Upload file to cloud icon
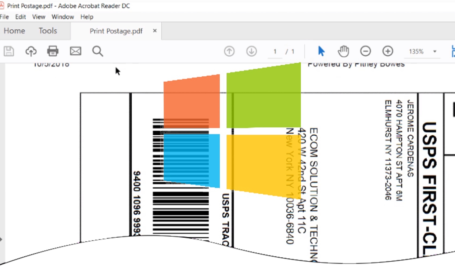This screenshot has height=267, width=455. tap(31, 51)
